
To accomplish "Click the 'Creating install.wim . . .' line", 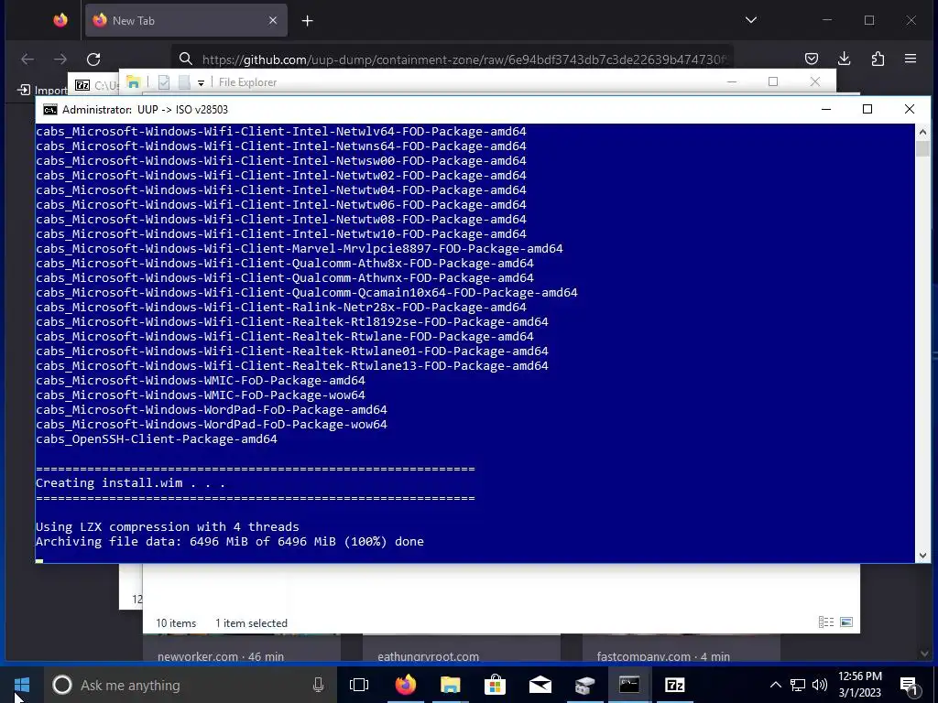I will click(x=130, y=483).
